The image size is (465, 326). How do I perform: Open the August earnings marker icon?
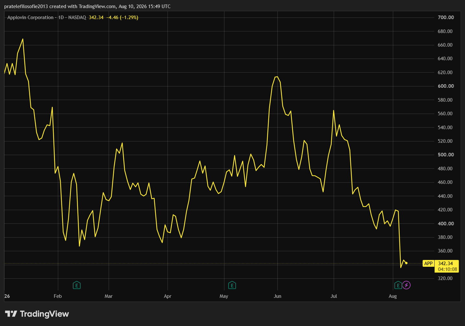coord(398,285)
